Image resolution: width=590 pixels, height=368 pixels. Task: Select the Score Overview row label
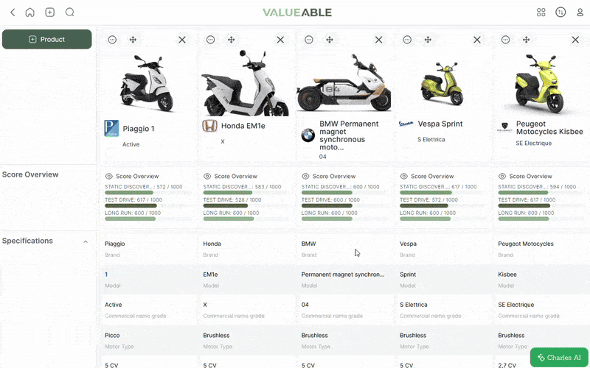coord(30,175)
